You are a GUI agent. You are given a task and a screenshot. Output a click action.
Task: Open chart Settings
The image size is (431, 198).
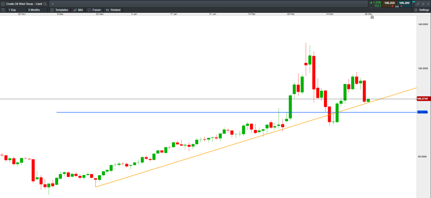coord(421,10)
